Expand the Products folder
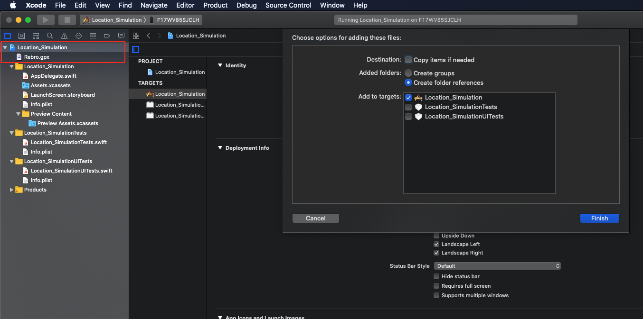 point(12,190)
